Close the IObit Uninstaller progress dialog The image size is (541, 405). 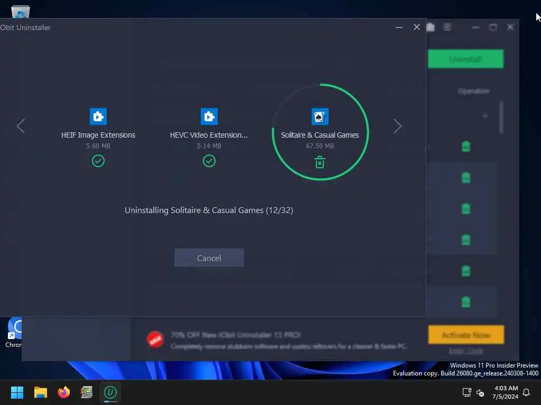[417, 27]
